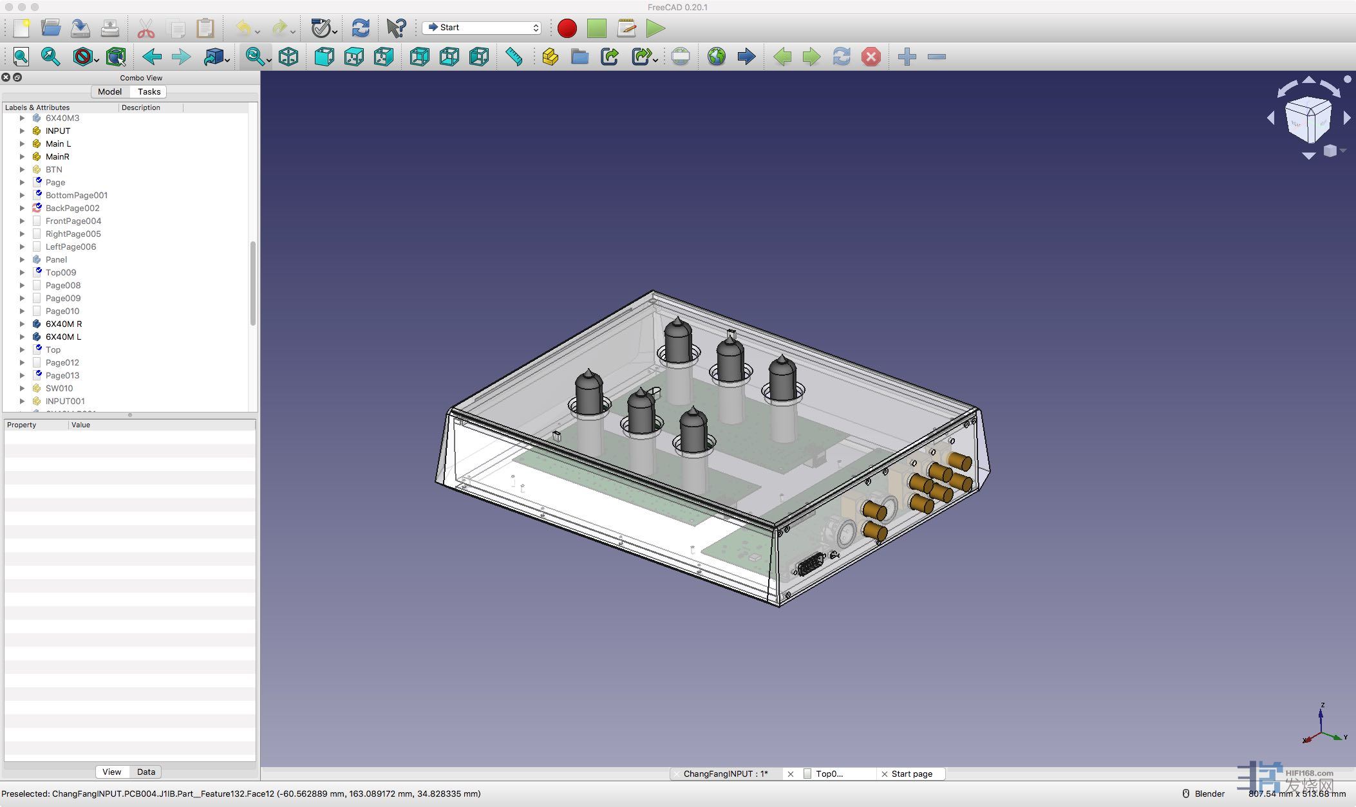Click the red Record macro button
This screenshot has height=807, width=1356.
coord(567,28)
